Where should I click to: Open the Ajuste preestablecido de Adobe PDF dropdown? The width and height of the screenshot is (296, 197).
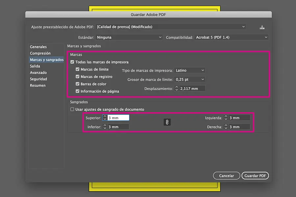point(171,27)
